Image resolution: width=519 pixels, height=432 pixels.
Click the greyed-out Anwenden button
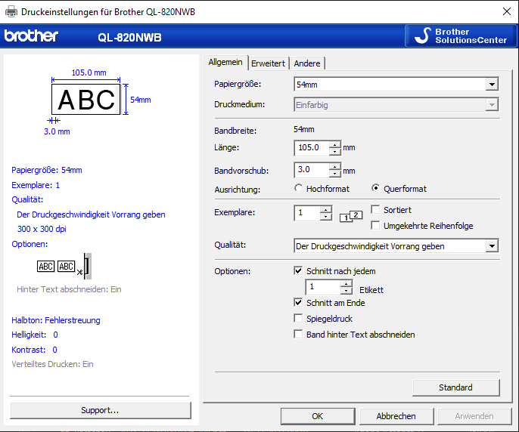pyautogui.click(x=474, y=416)
